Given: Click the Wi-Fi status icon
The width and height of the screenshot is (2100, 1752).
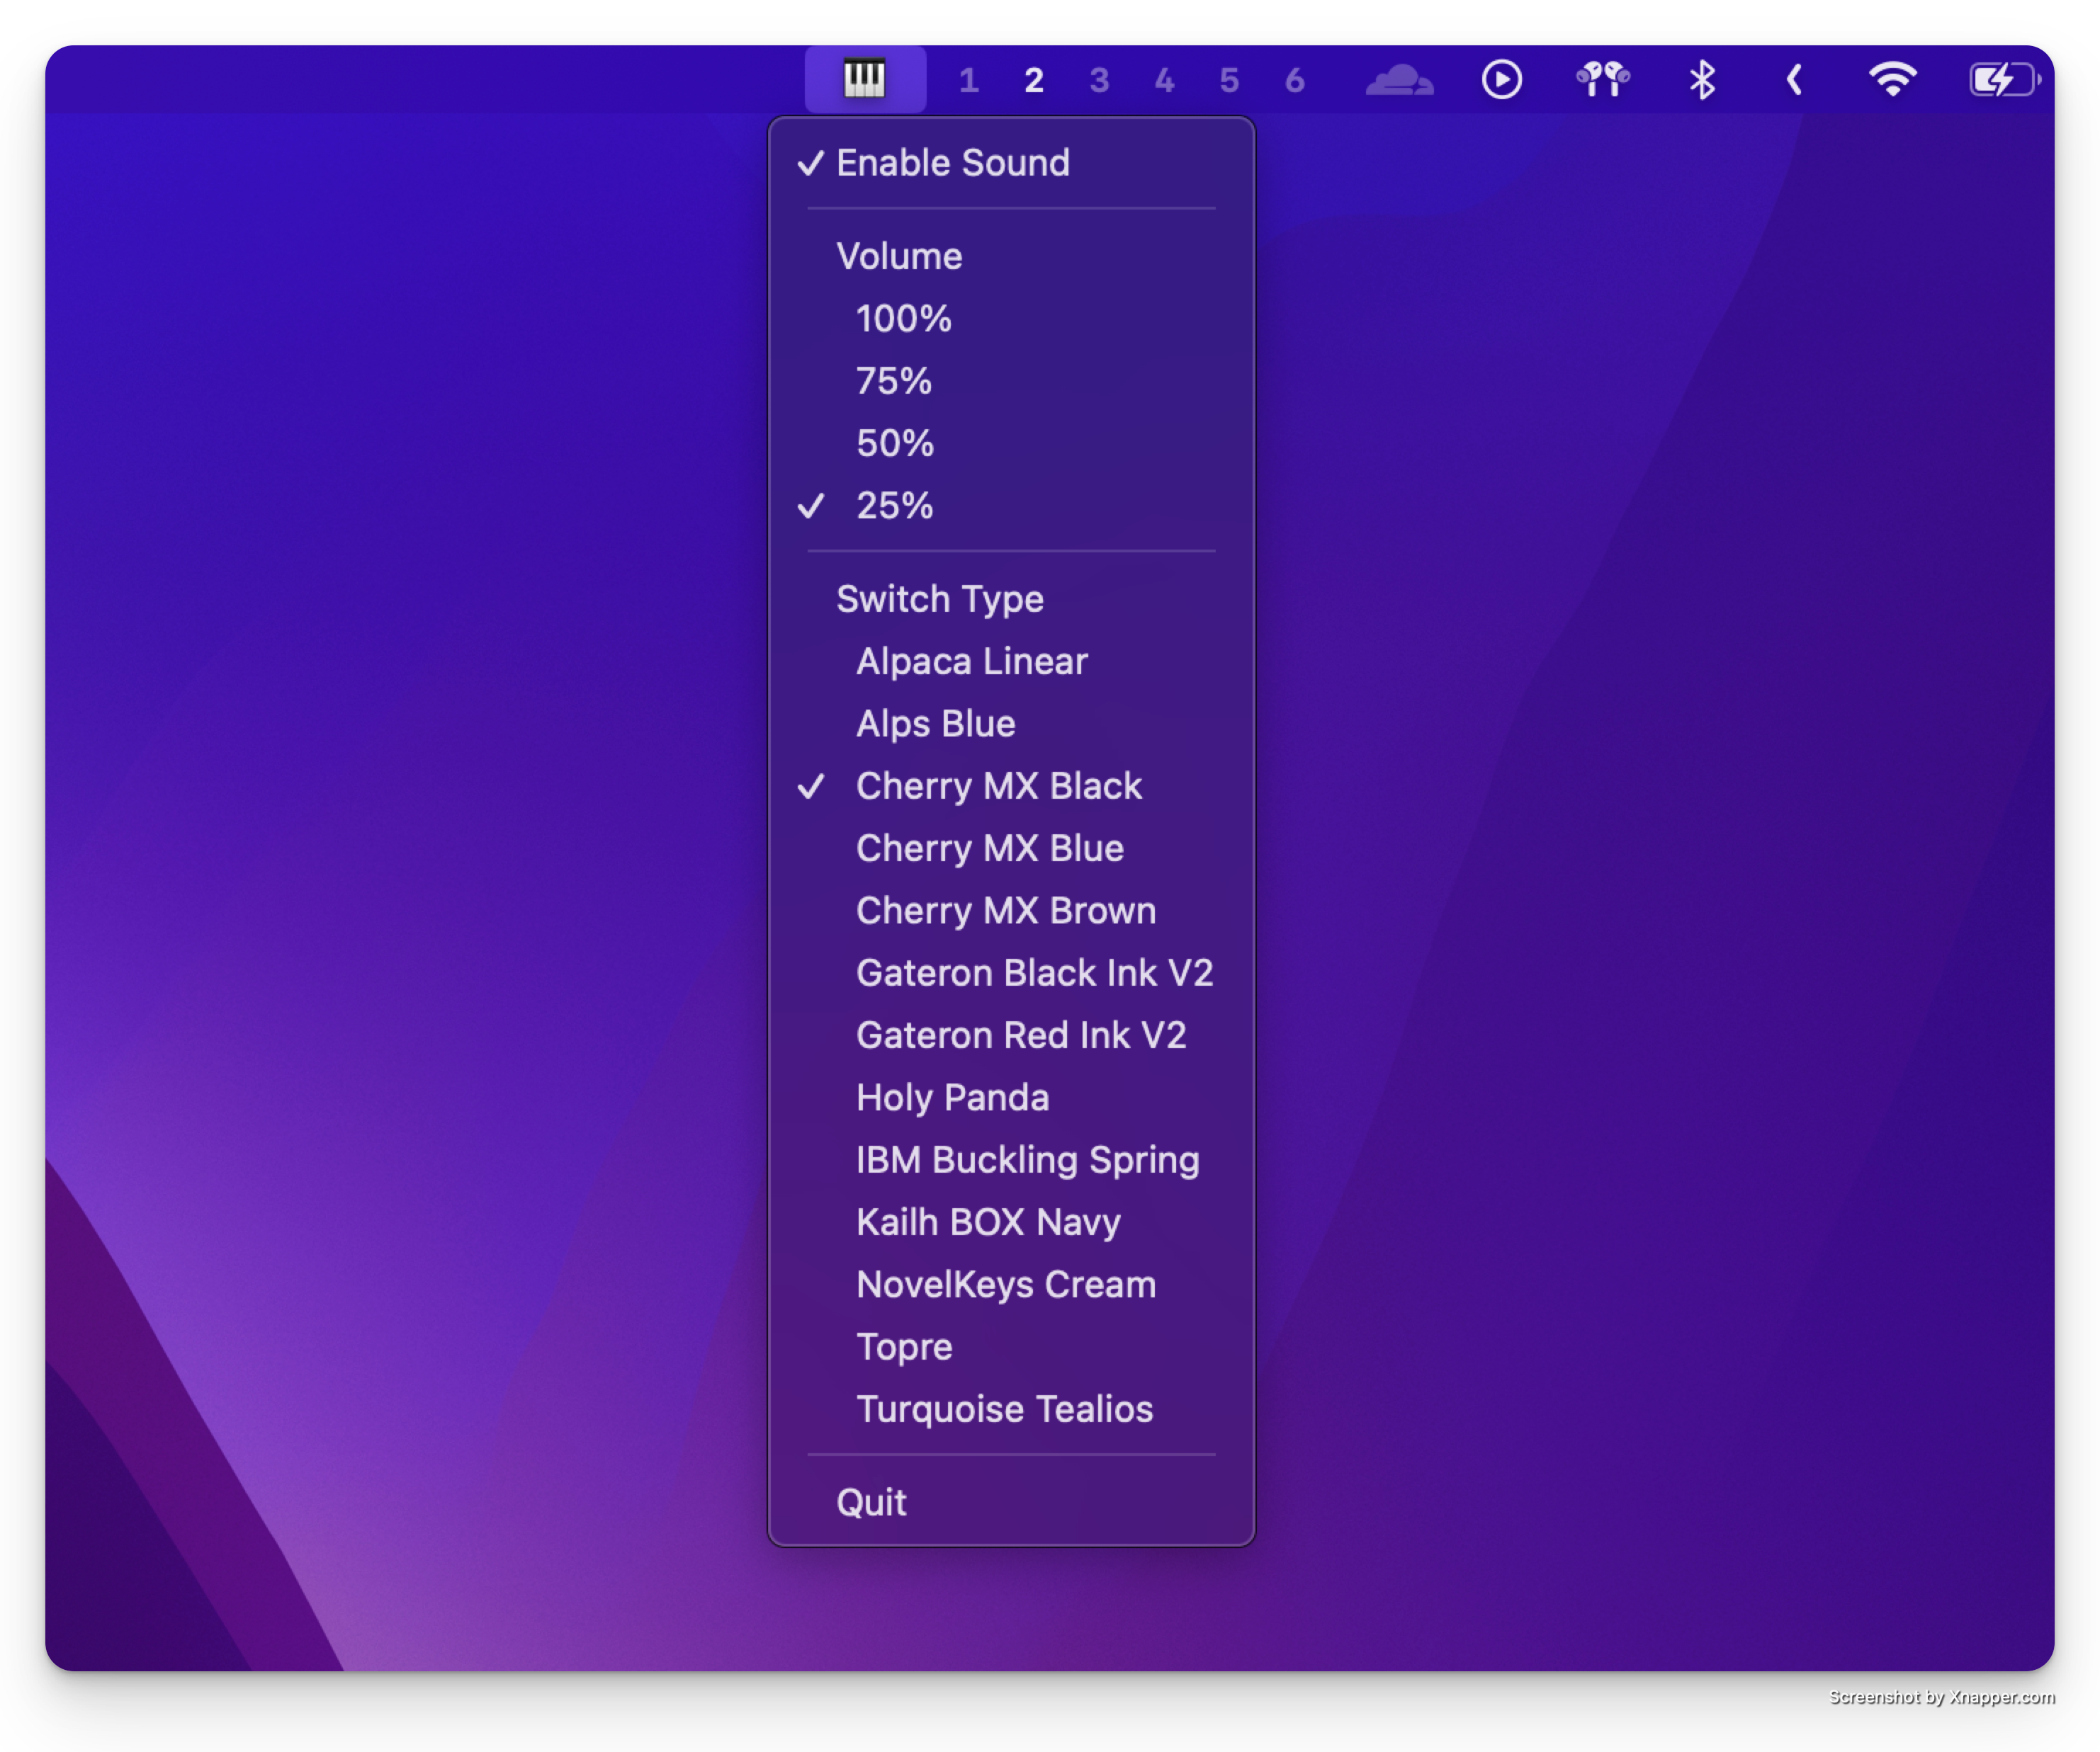Looking at the screenshot, I should (x=1892, y=79).
